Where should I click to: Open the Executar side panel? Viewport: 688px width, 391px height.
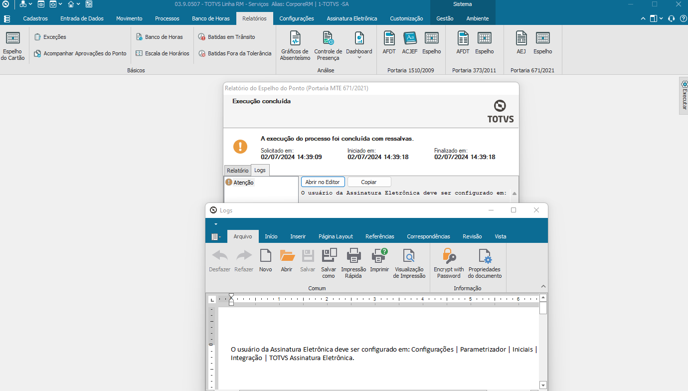pyautogui.click(x=684, y=96)
